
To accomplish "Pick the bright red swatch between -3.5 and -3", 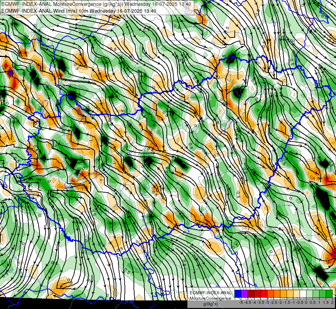I will point(264,294).
